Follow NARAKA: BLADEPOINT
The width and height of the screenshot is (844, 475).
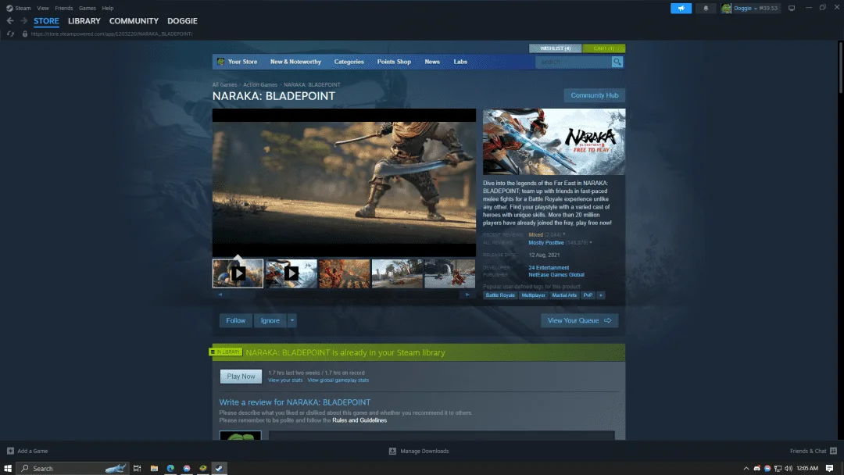point(236,320)
